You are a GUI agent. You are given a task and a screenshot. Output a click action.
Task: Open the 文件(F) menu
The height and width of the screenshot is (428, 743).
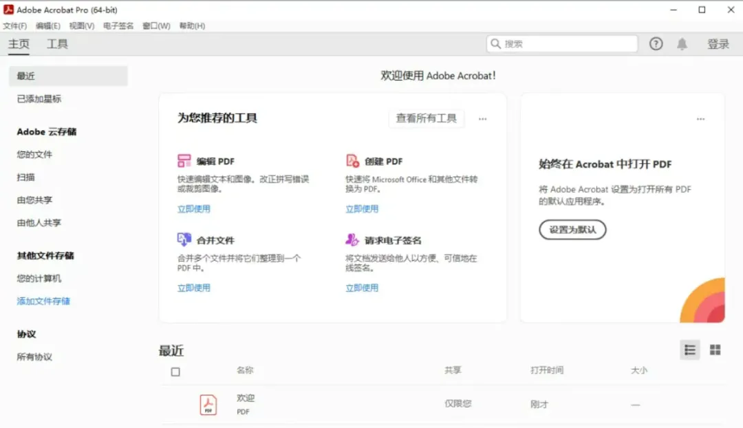pos(14,26)
